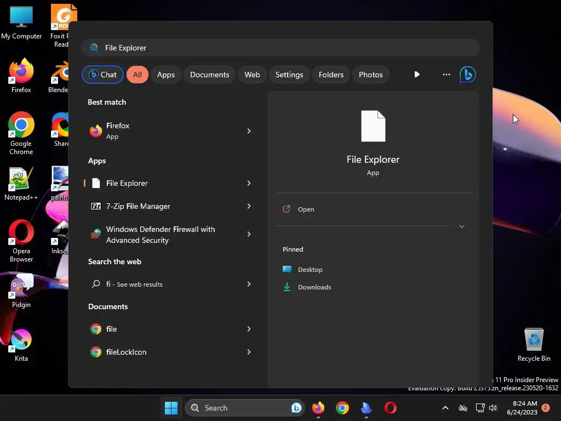Expand the Windows Defender Firewall chevron
This screenshot has width=561, height=421.
coord(249,234)
